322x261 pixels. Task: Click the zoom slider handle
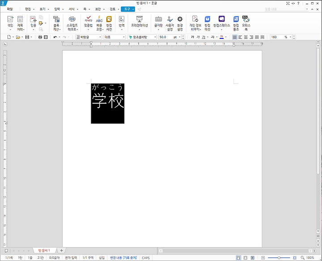[279, 258]
